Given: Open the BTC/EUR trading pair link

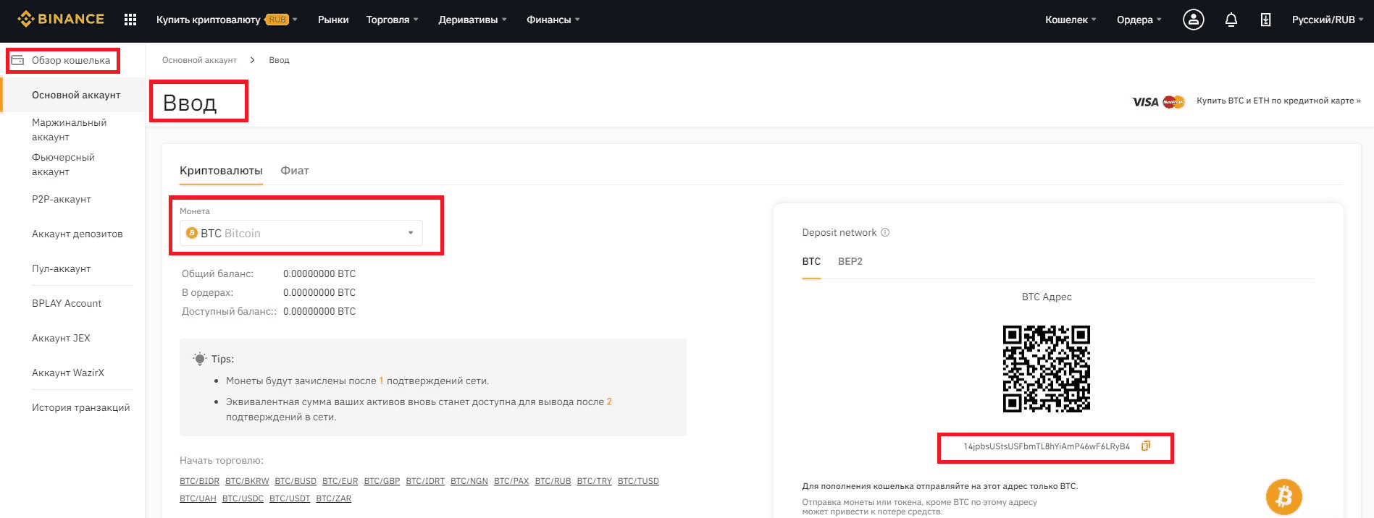Looking at the screenshot, I should click(x=340, y=481).
